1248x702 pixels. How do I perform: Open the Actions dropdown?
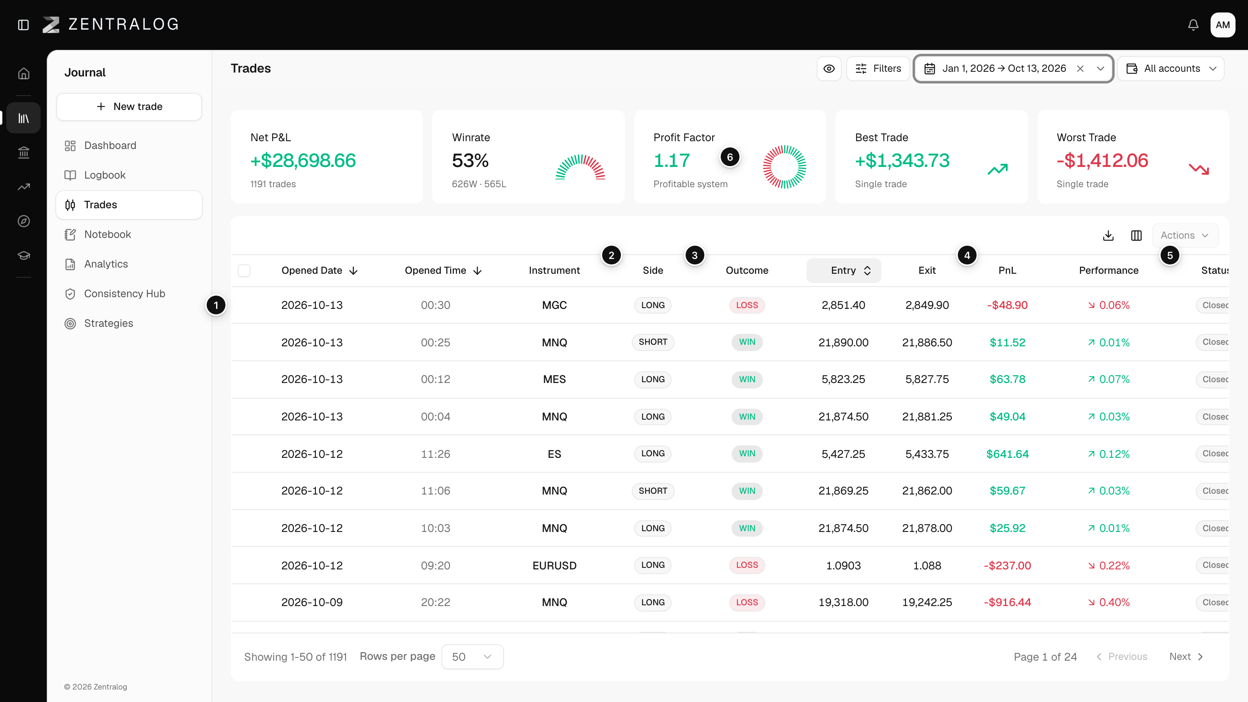(1185, 236)
